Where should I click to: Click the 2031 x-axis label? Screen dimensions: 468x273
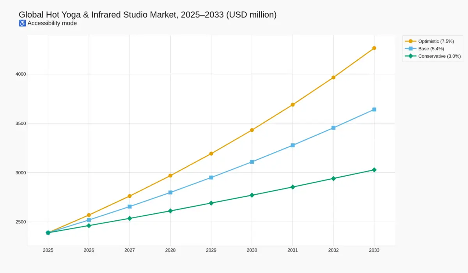click(x=292, y=250)
